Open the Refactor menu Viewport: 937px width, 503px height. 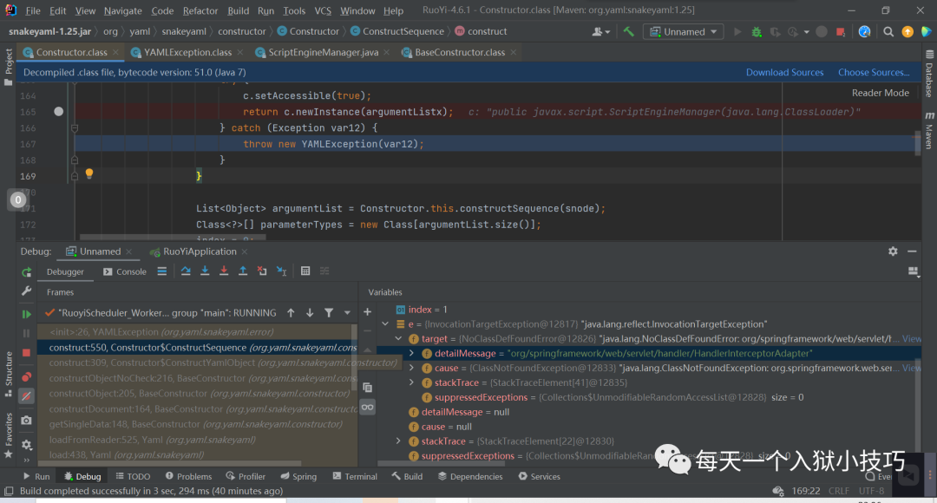tap(200, 10)
